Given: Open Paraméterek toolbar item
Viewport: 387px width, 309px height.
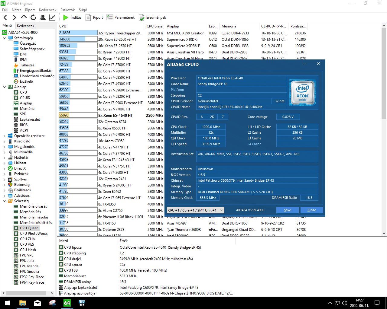Looking at the screenshot, I should pyautogui.click(x=121, y=18).
